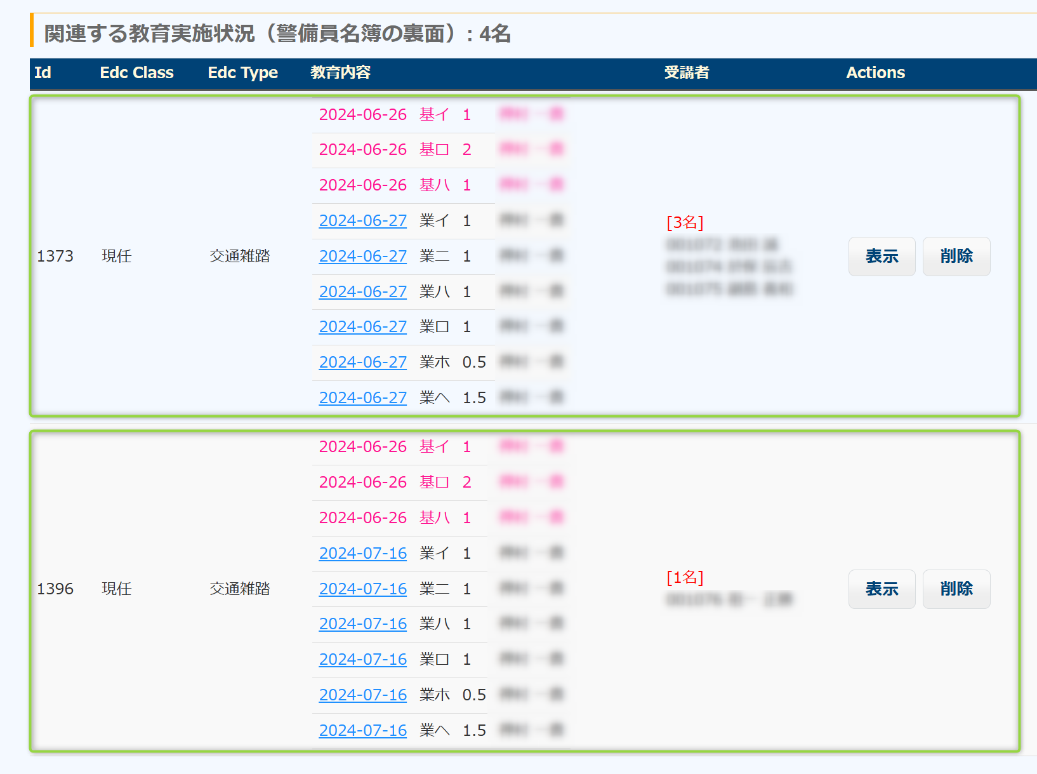Follow the 2024-06-27 業ハ date link
1037x774 pixels.
[x=362, y=292]
